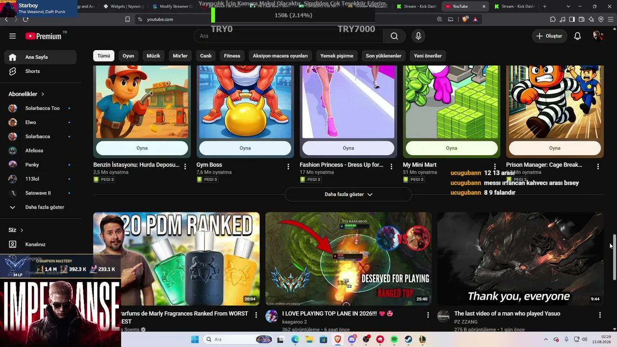
Task: Open Satowave II subscription channel
Action: pos(40,193)
